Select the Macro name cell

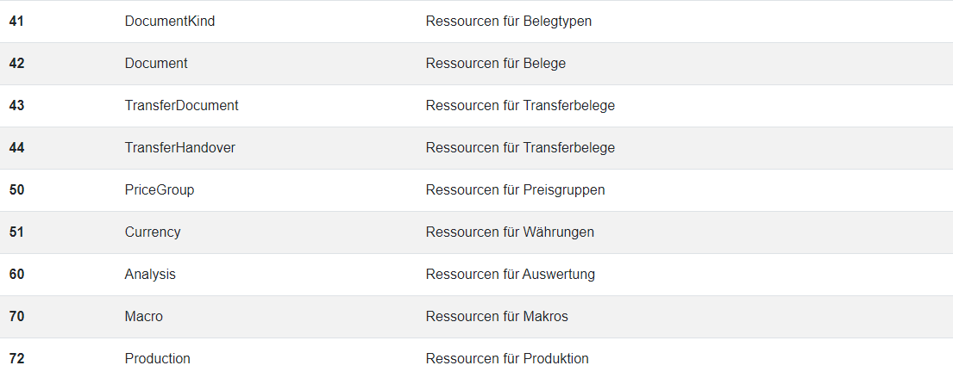pyautogui.click(x=144, y=317)
